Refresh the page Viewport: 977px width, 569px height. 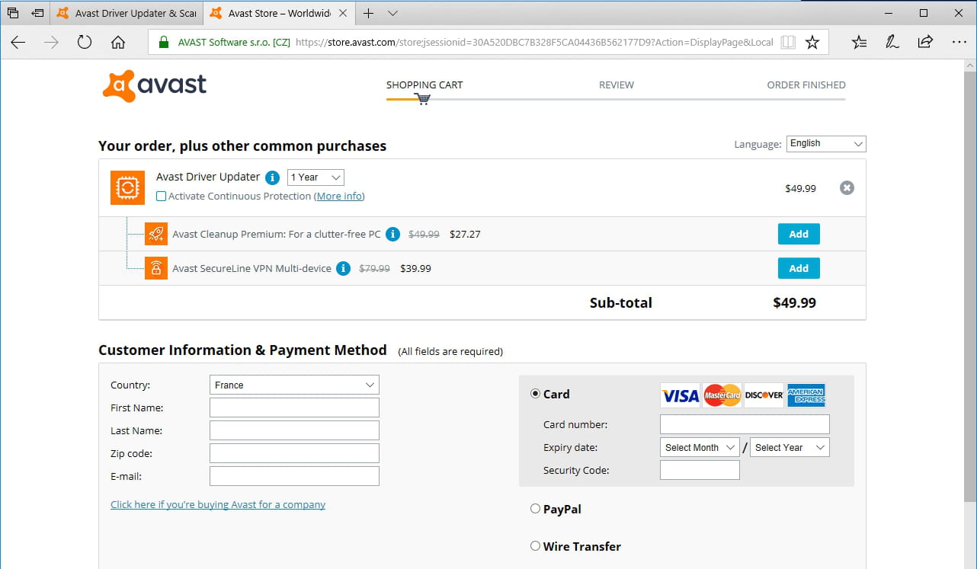coord(85,43)
